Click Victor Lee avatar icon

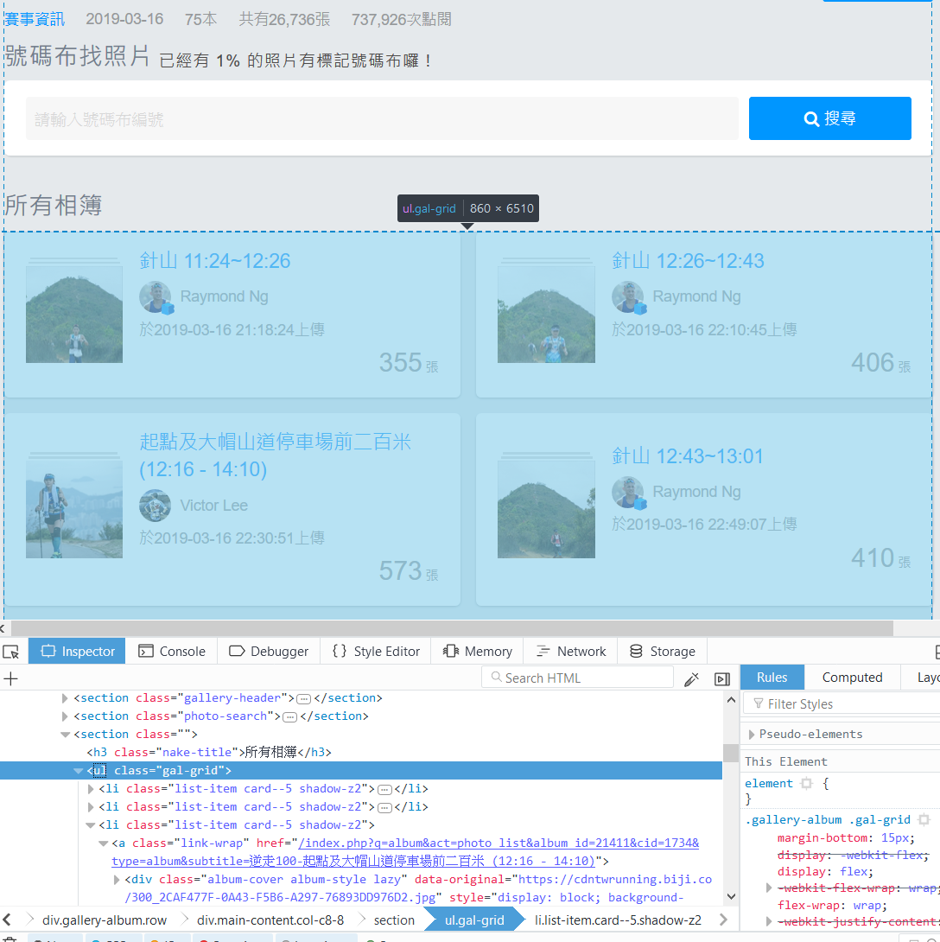tap(155, 506)
